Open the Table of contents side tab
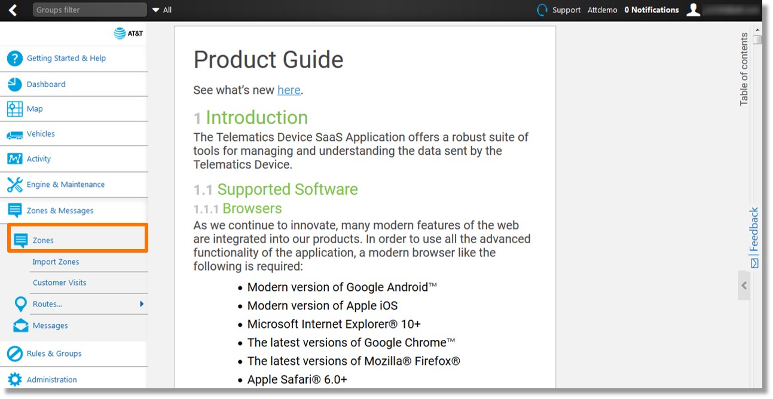Screen dimensions: 773x399 (744, 69)
